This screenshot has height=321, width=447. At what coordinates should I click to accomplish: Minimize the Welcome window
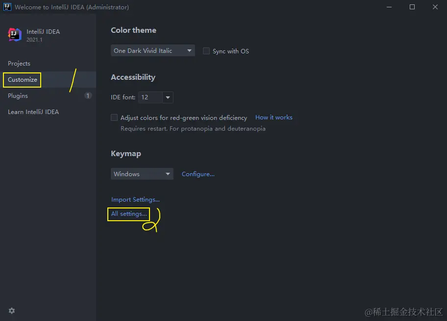pyautogui.click(x=389, y=7)
